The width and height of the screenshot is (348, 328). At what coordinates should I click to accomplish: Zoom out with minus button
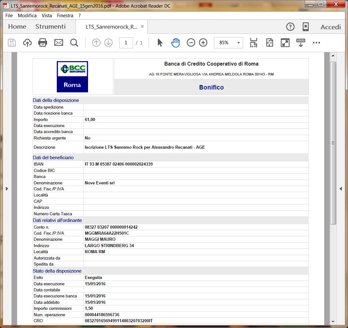click(x=191, y=43)
